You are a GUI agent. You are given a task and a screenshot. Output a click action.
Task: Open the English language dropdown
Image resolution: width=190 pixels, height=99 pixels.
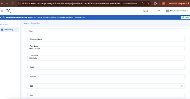pos(151,11)
